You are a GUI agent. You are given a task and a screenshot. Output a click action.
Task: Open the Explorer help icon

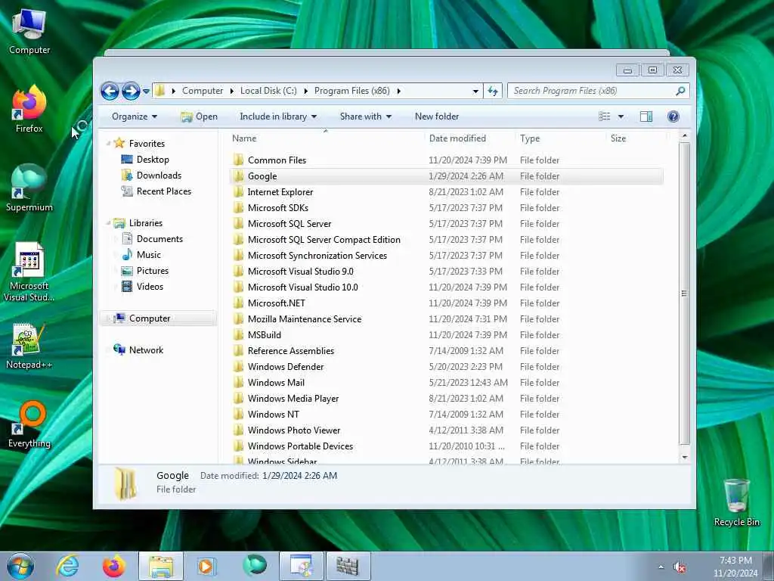click(673, 117)
